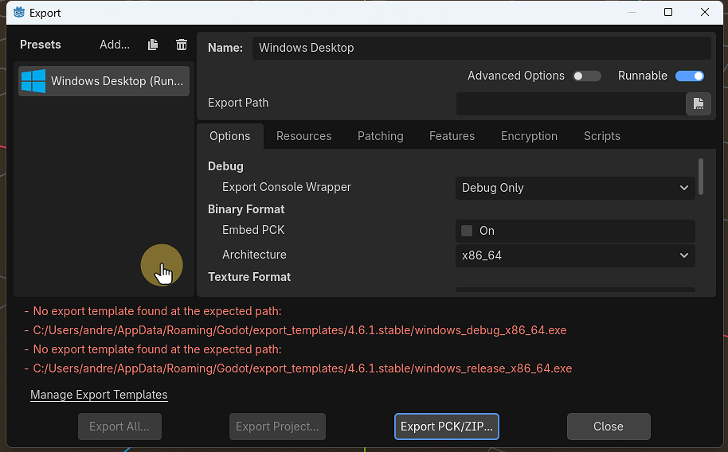The height and width of the screenshot is (452, 728).
Task: Click the Embed PCK label
Action: [x=253, y=230]
